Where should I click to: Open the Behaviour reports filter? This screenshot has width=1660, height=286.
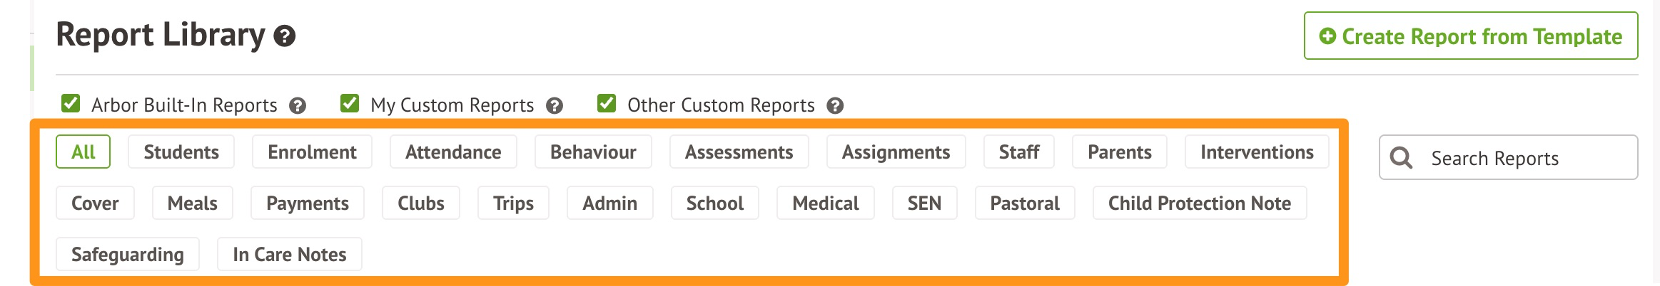[593, 152]
